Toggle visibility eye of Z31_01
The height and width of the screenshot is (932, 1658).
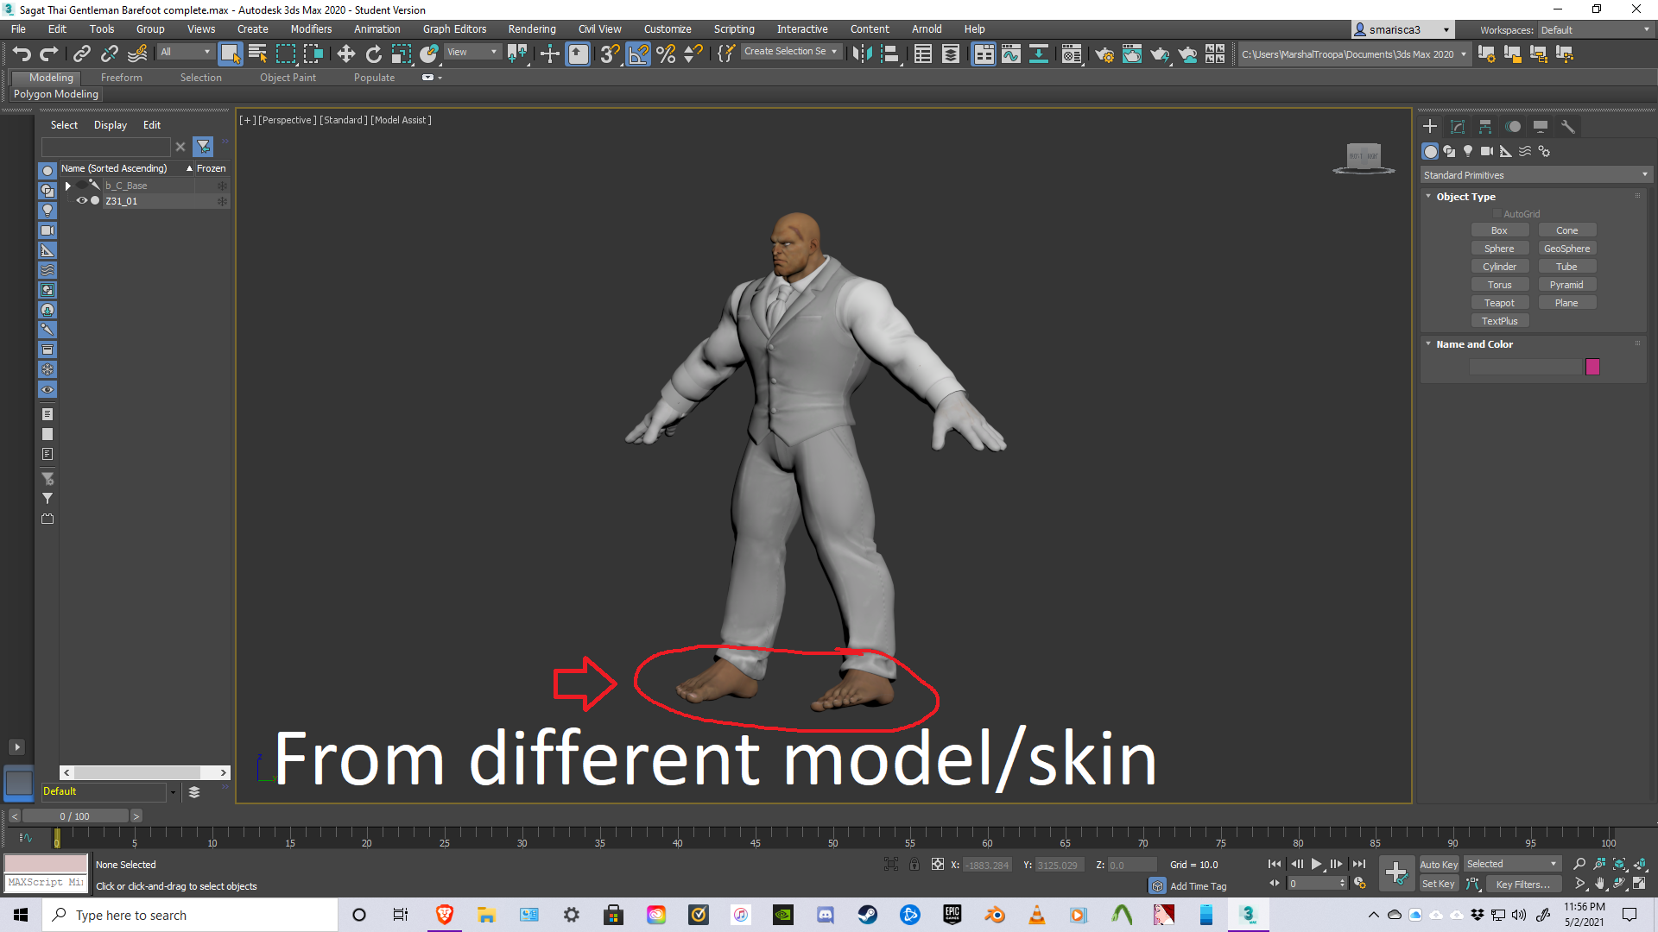(82, 200)
